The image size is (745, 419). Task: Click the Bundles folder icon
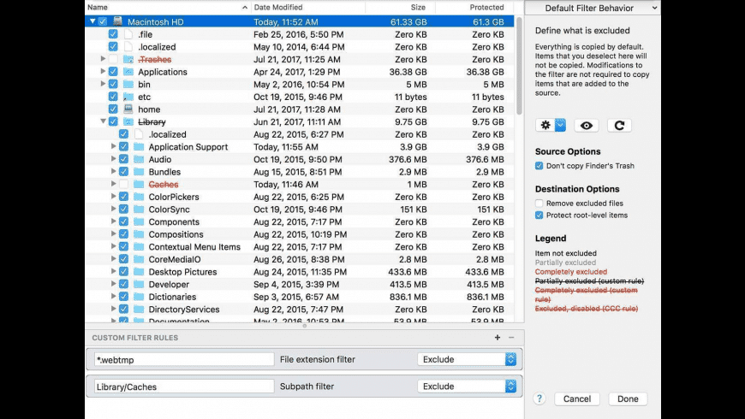(x=139, y=172)
